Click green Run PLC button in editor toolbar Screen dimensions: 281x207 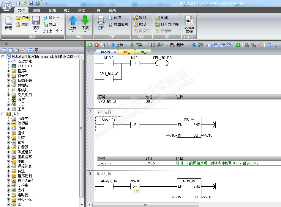90,45
